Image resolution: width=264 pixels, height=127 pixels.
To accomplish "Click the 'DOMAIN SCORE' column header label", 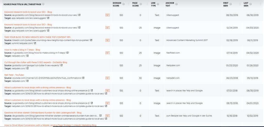I will click(117, 4).
